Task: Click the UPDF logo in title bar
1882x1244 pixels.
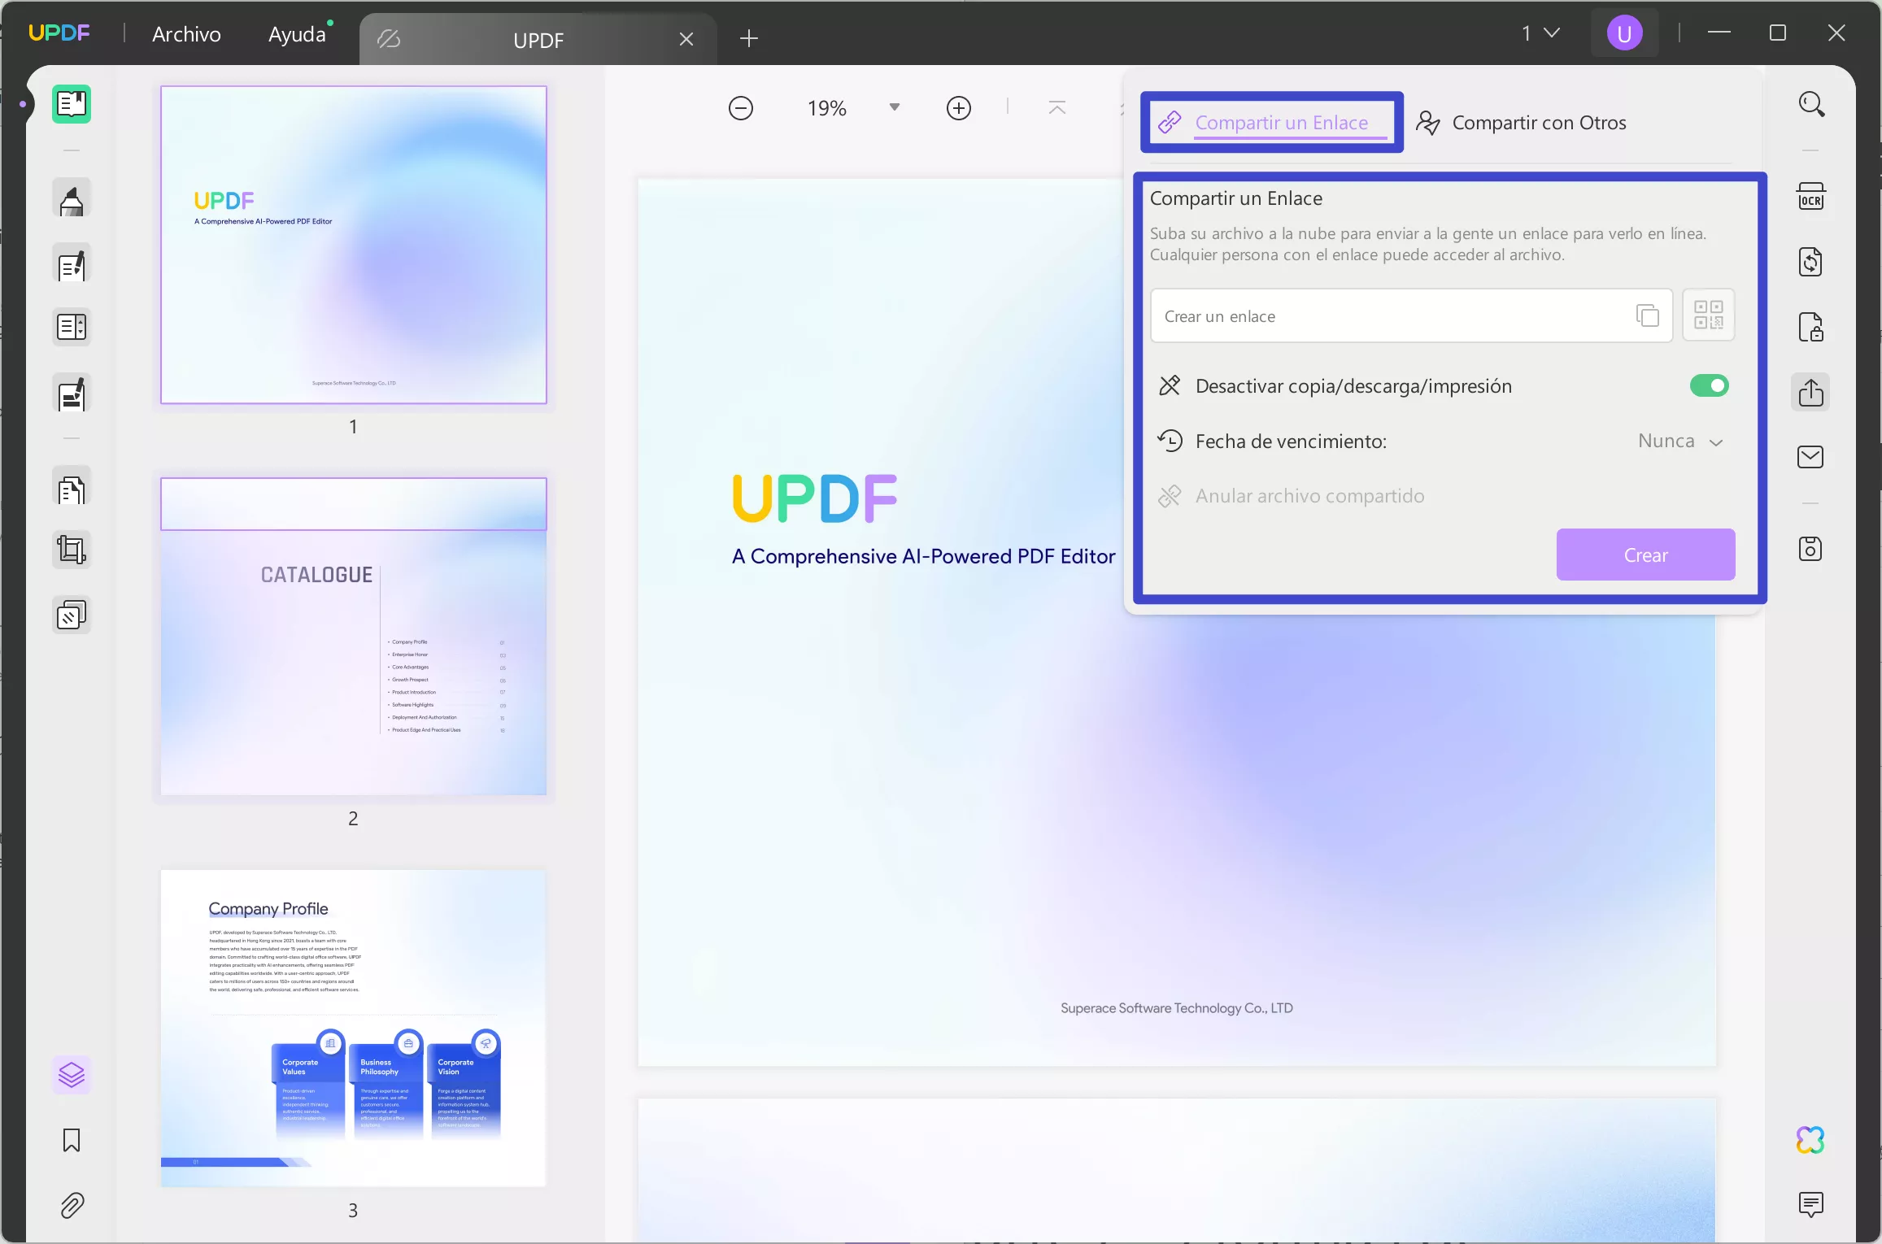Action: click(x=59, y=33)
